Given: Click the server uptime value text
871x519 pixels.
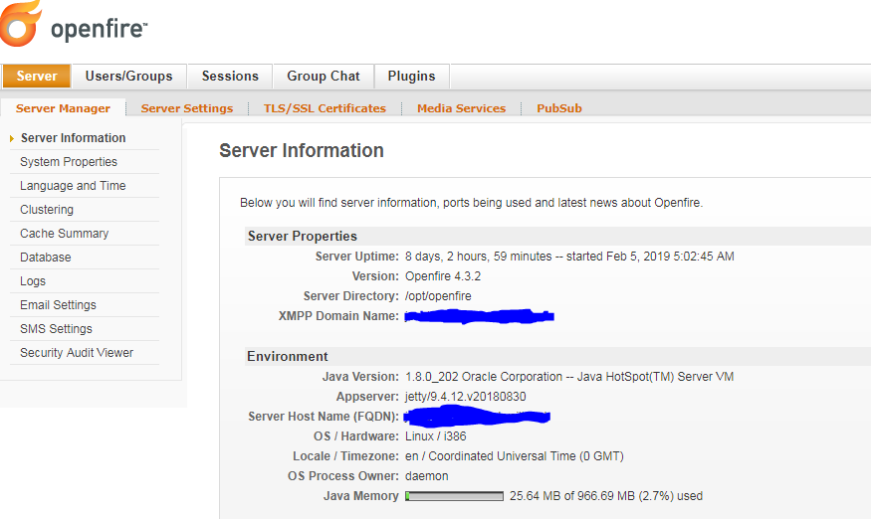Looking at the screenshot, I should (569, 257).
